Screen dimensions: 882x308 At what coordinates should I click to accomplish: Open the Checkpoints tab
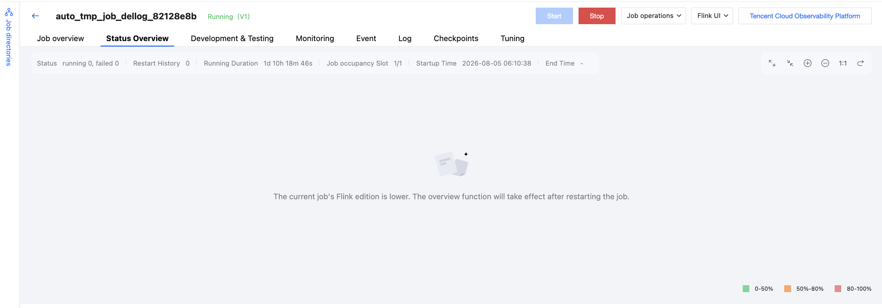tap(456, 38)
